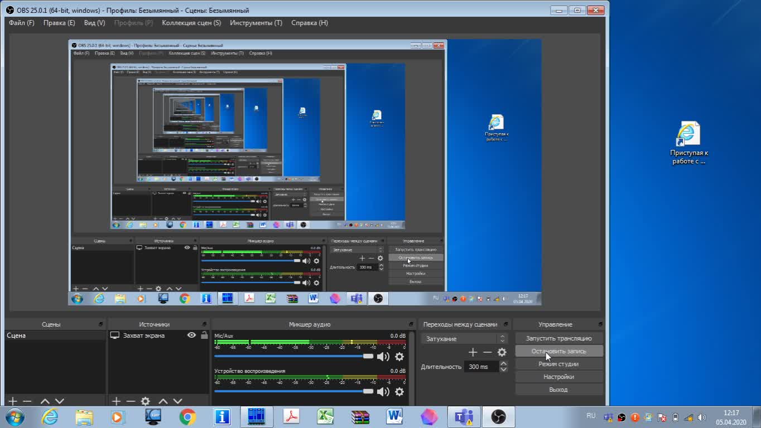
Task: Click the Mic/Aux channel label
Action: pyautogui.click(x=224, y=336)
